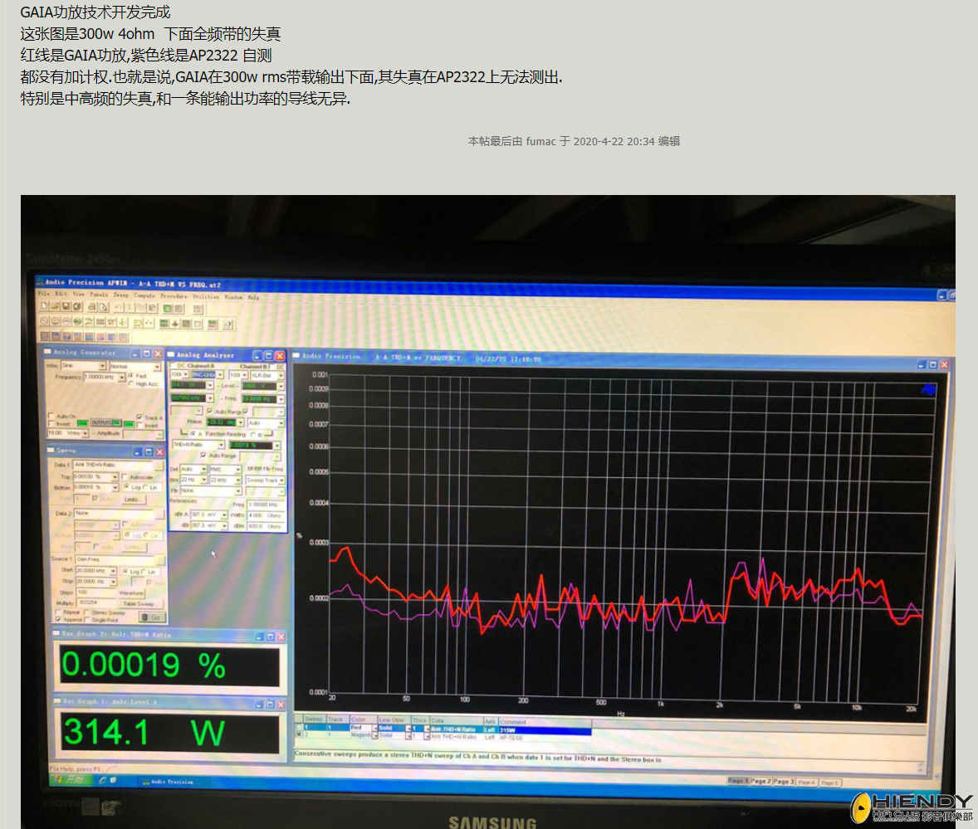Click the second icon in the third toolbar row
The width and height of the screenshot is (978, 829).
coord(56,337)
